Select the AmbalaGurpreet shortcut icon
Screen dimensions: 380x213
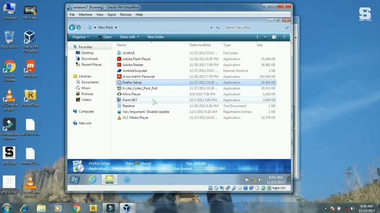point(119,70)
